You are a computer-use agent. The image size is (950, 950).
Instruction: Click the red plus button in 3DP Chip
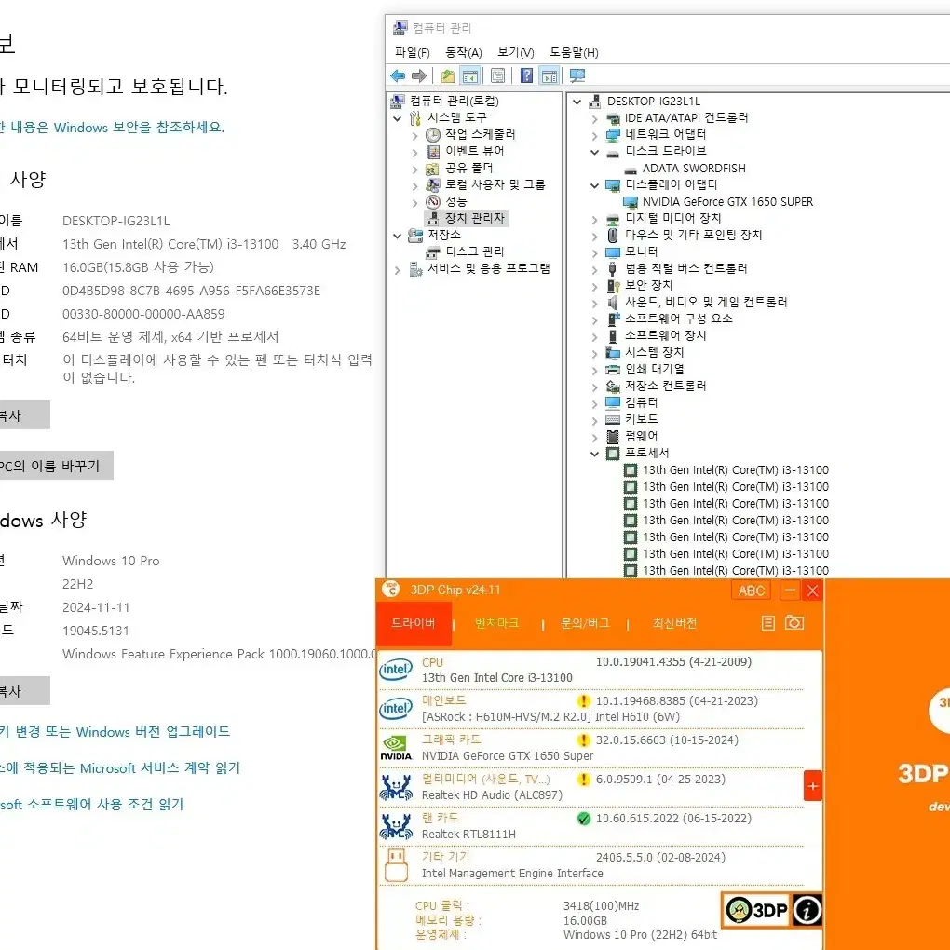tap(812, 786)
